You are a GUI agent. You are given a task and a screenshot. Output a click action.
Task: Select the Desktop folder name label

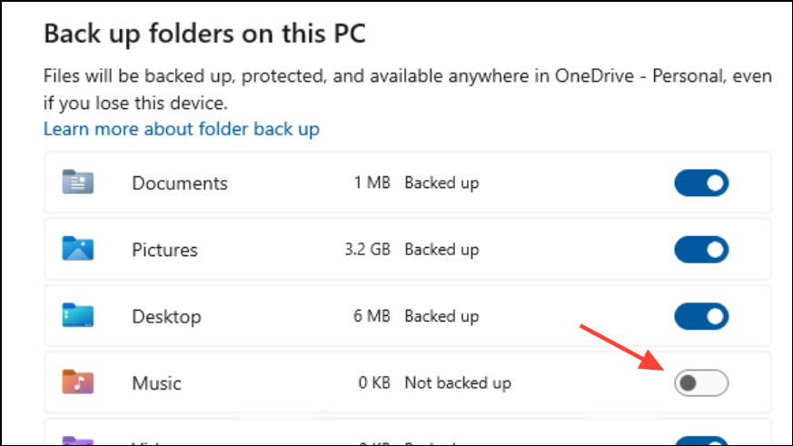coord(166,316)
